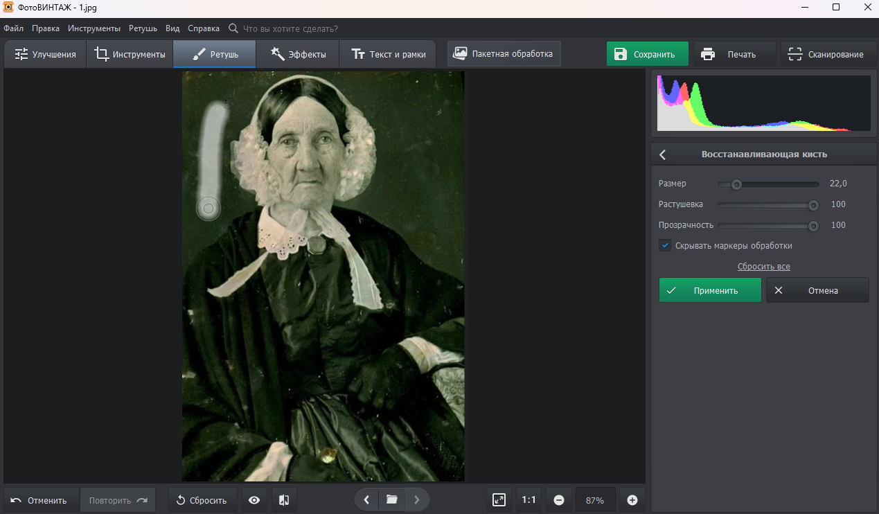Click the 87% zoom level value
879x514 pixels.
point(594,500)
